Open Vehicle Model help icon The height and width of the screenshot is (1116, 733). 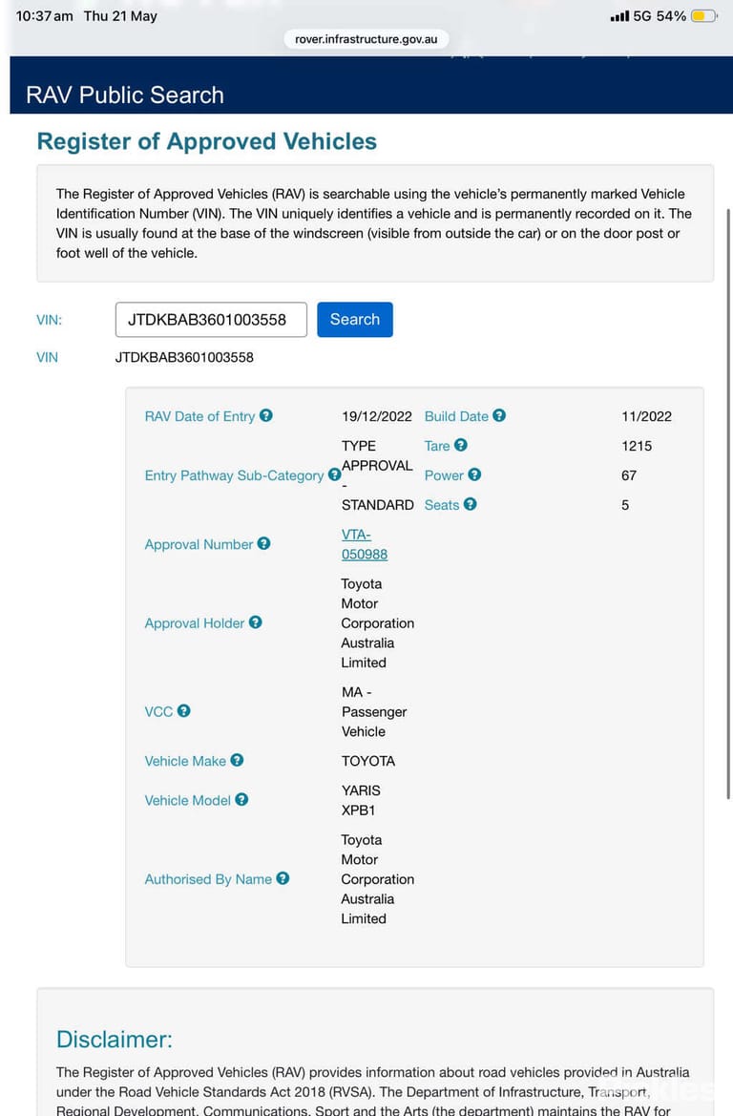pos(242,800)
